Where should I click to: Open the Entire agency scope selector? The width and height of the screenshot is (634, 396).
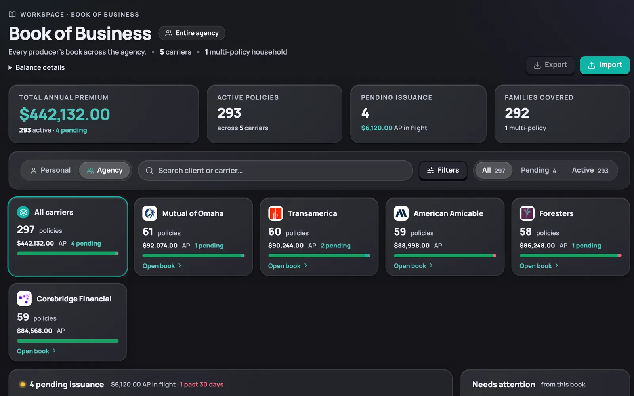point(192,33)
